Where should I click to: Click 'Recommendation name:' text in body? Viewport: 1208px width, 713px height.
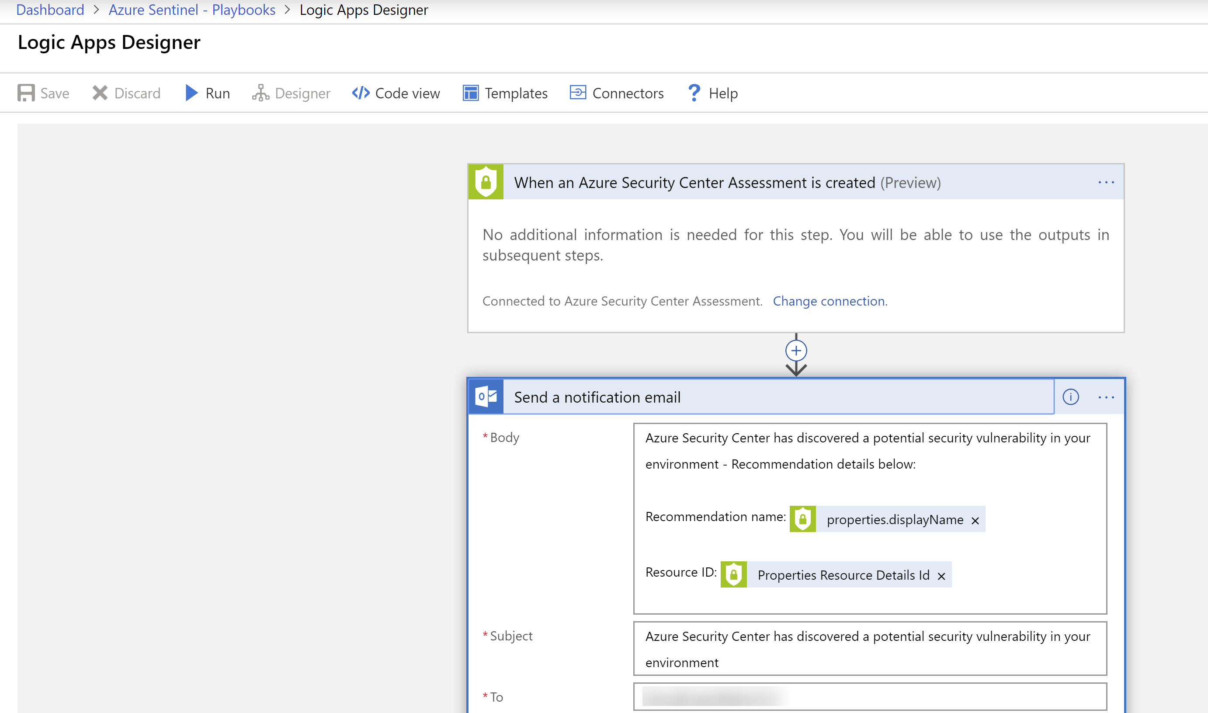click(x=715, y=517)
